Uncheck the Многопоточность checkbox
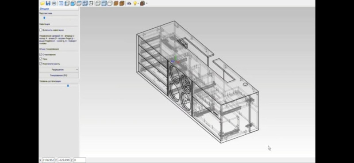The height and width of the screenshot is (163, 354). pos(41,64)
